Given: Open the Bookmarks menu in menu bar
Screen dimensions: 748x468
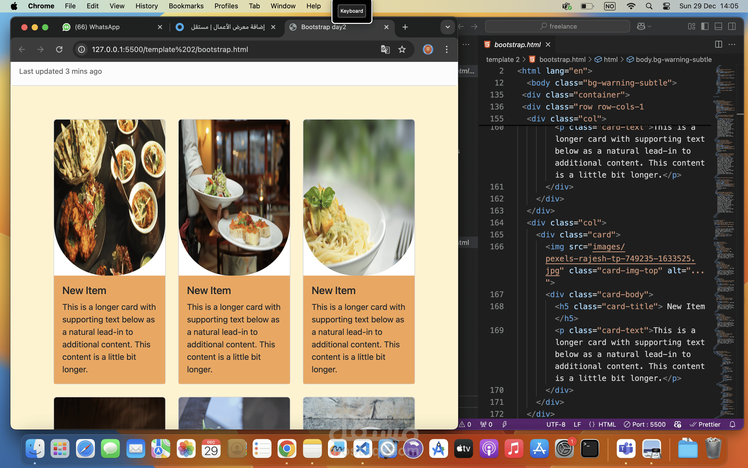Looking at the screenshot, I should pyautogui.click(x=186, y=6).
